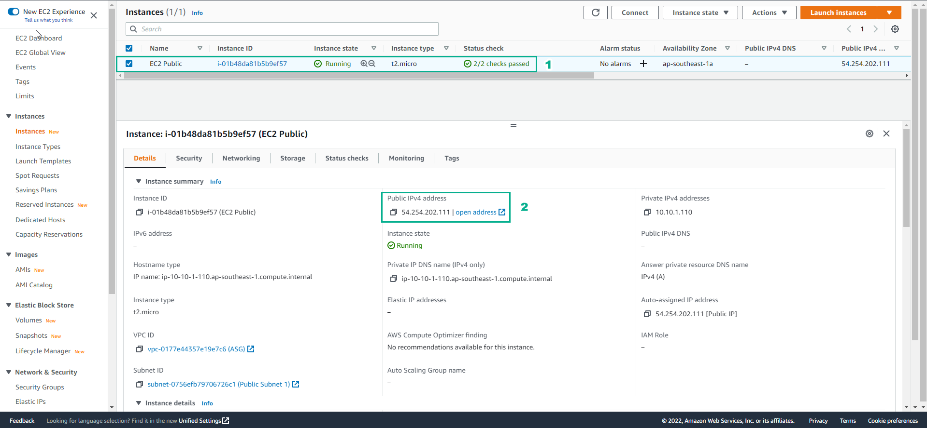927x428 pixels.
Task: Click Cookie preferences in footer
Action: tap(893, 421)
